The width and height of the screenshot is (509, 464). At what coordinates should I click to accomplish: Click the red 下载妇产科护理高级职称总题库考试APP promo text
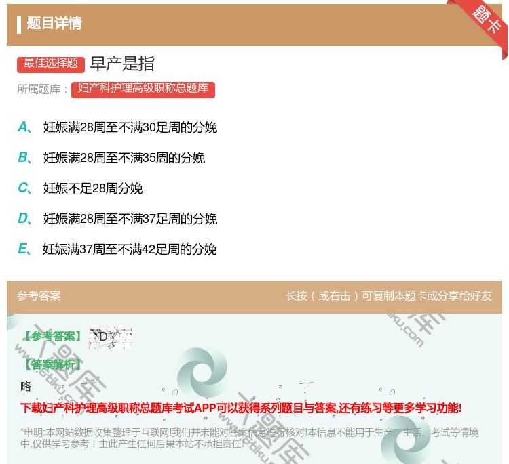pos(241,408)
